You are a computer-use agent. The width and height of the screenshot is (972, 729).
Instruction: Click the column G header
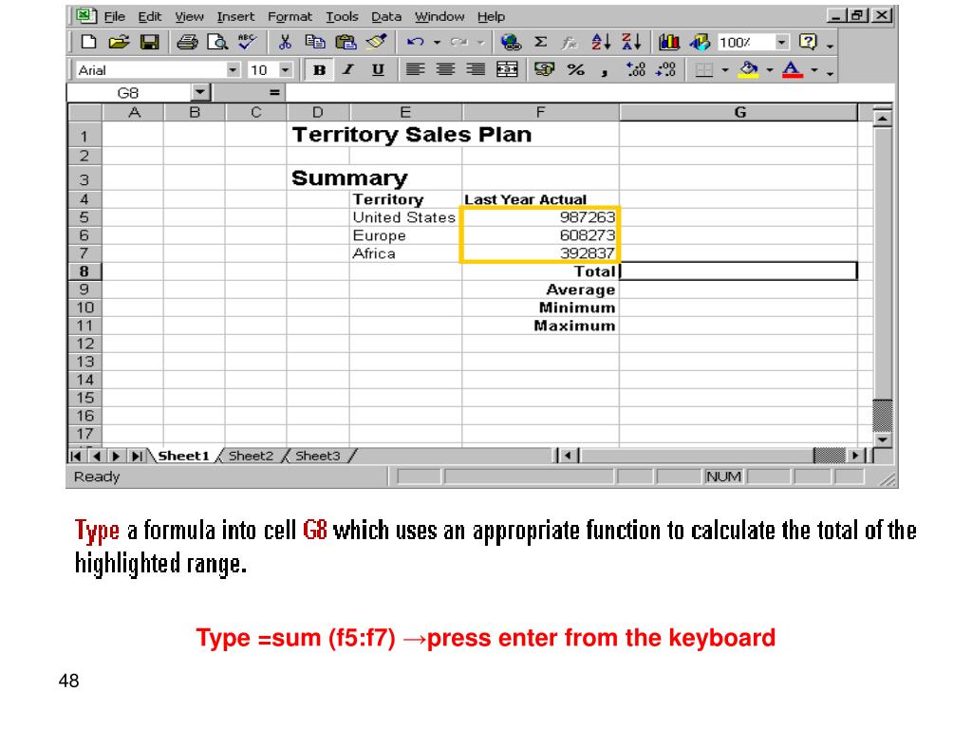coord(738,112)
